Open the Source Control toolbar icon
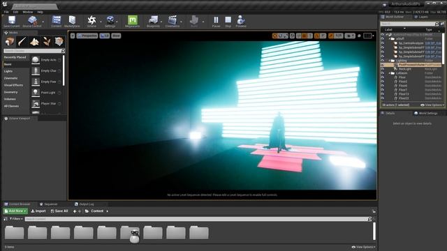Image resolution: width=447 pixels, height=251 pixels. click(x=32, y=20)
